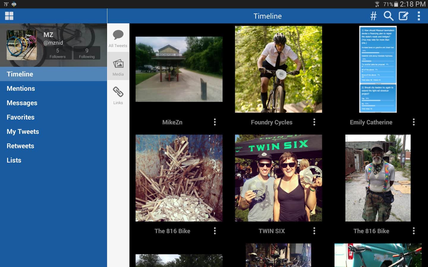Select the All Tweets filter icon
Image resolution: width=428 pixels, height=267 pixels.
pyautogui.click(x=118, y=38)
